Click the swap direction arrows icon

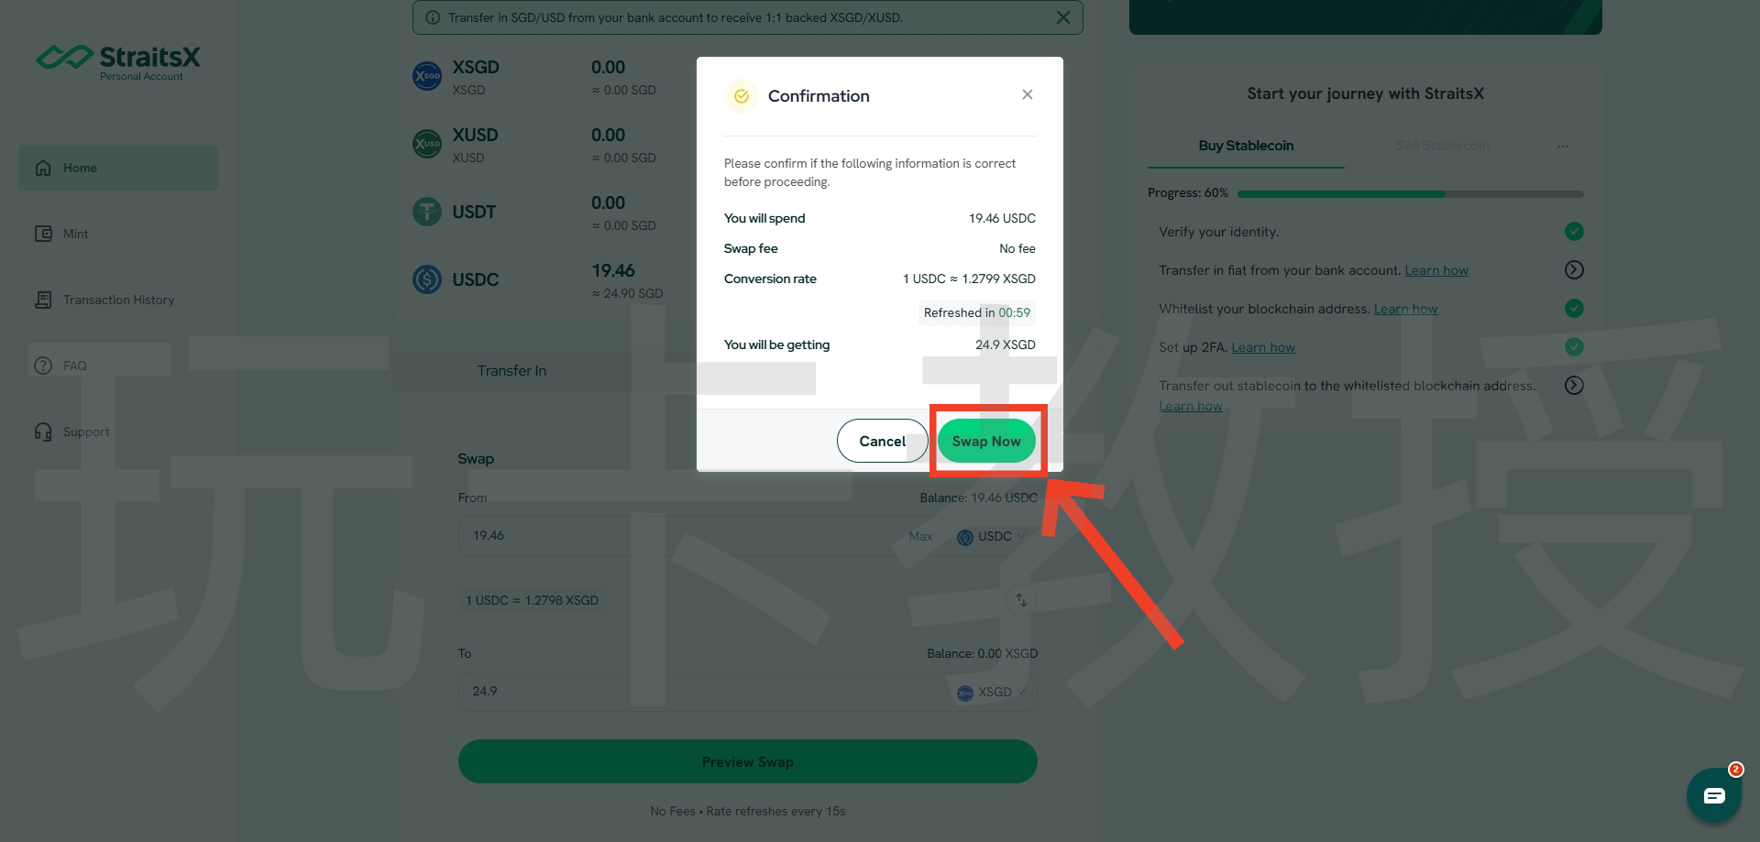[x=1020, y=600]
